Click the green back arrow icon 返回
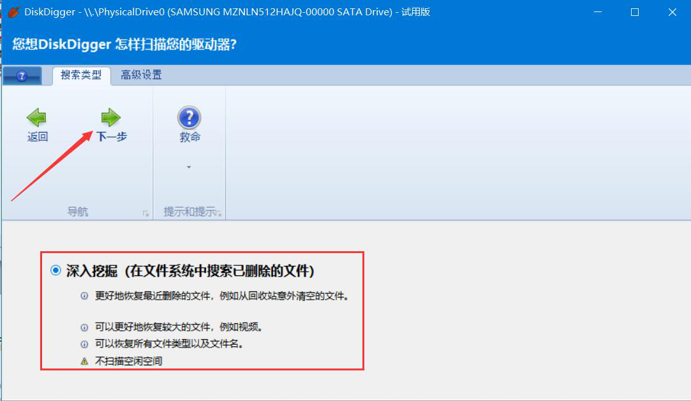 point(36,117)
